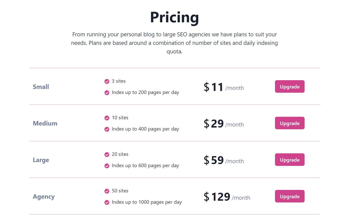Click the checkmark icon beside 10 sites
This screenshot has height=223, width=347.
point(107,118)
